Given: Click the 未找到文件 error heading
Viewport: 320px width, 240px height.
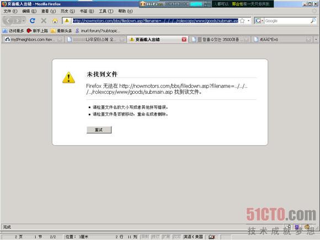Looking at the screenshot, I should point(102,74).
